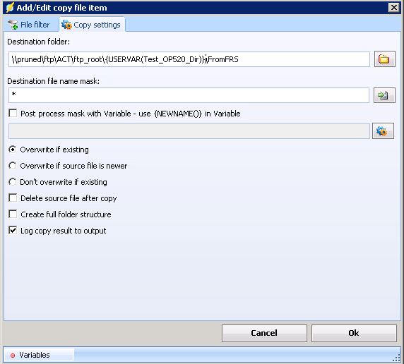
Task: Click the red Variables panel icon
Action: click(x=13, y=356)
